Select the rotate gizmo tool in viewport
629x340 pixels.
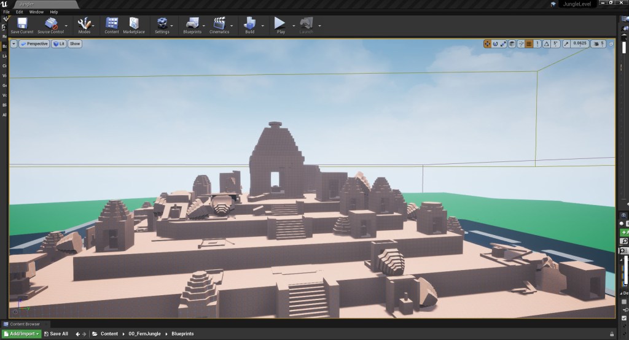tap(495, 44)
